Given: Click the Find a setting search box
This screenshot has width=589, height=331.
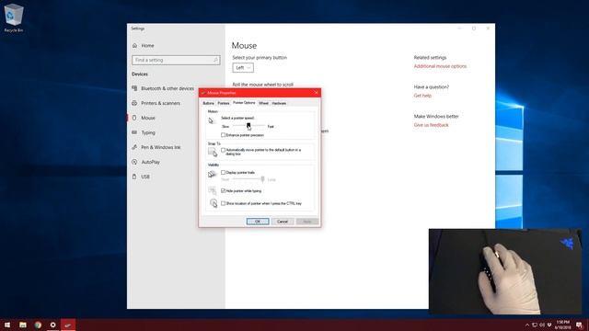Looking at the screenshot, I should click(176, 60).
